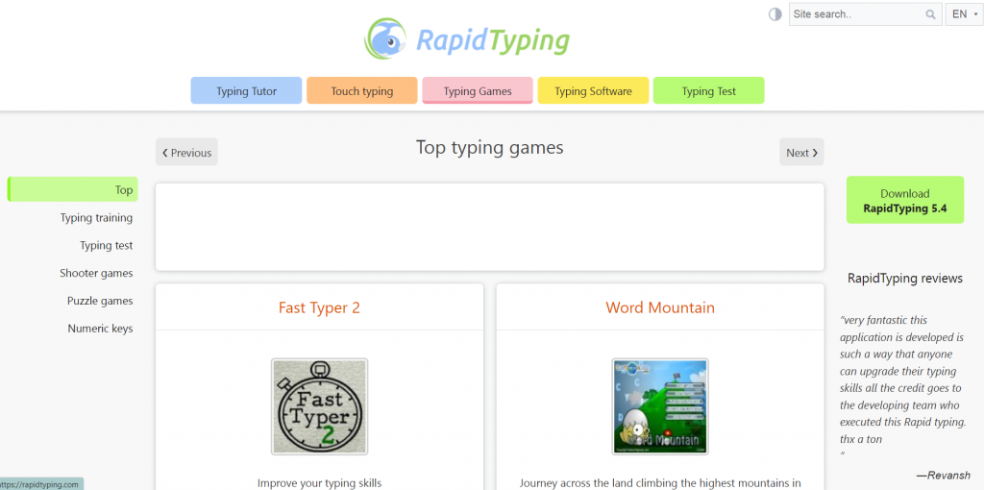The width and height of the screenshot is (984, 490).
Task: Go to the Previous page button
Action: pyautogui.click(x=187, y=153)
